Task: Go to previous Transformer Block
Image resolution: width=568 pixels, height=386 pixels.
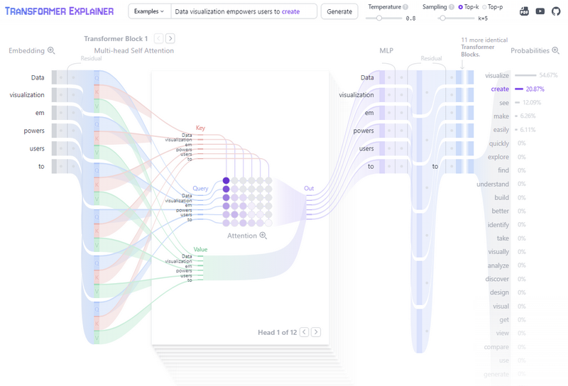Action: click(158, 38)
